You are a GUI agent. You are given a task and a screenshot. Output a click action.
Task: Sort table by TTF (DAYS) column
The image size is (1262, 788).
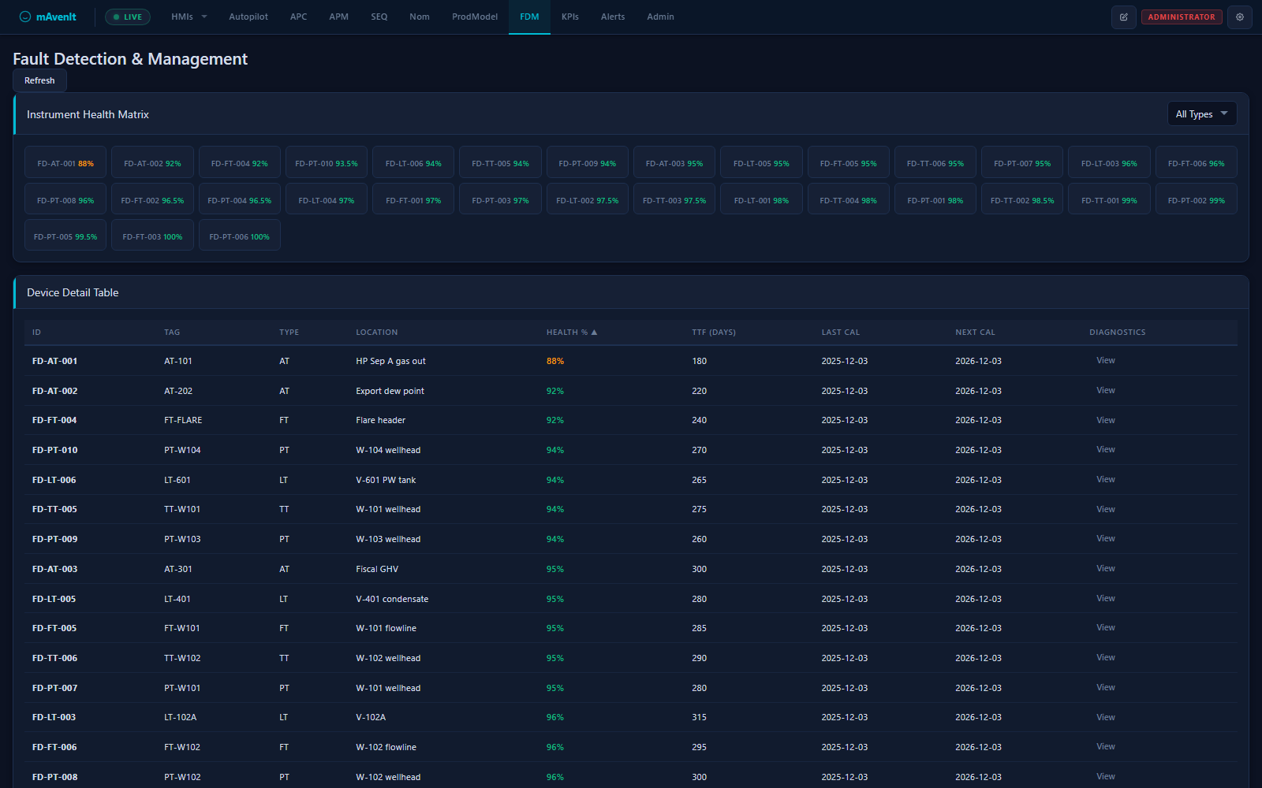pyautogui.click(x=713, y=333)
